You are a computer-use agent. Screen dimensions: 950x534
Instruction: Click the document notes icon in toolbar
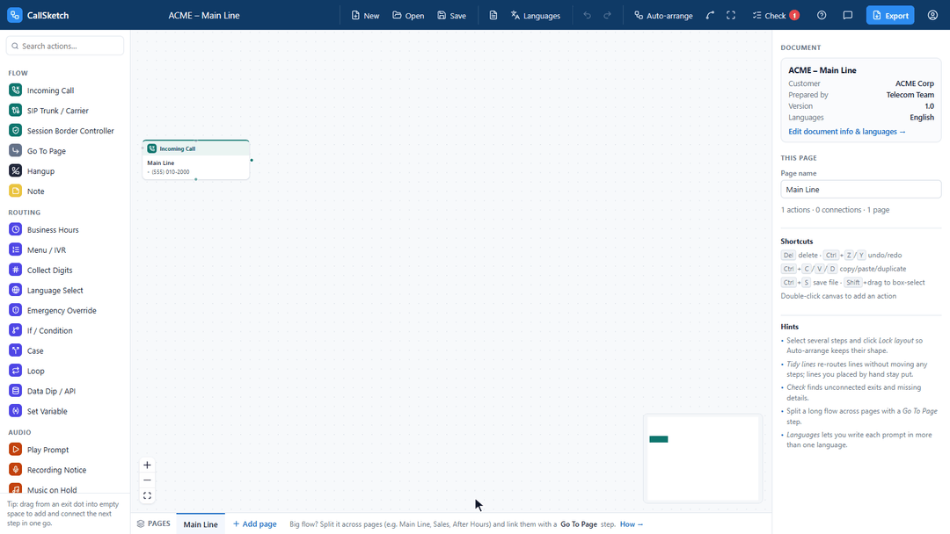tap(493, 15)
